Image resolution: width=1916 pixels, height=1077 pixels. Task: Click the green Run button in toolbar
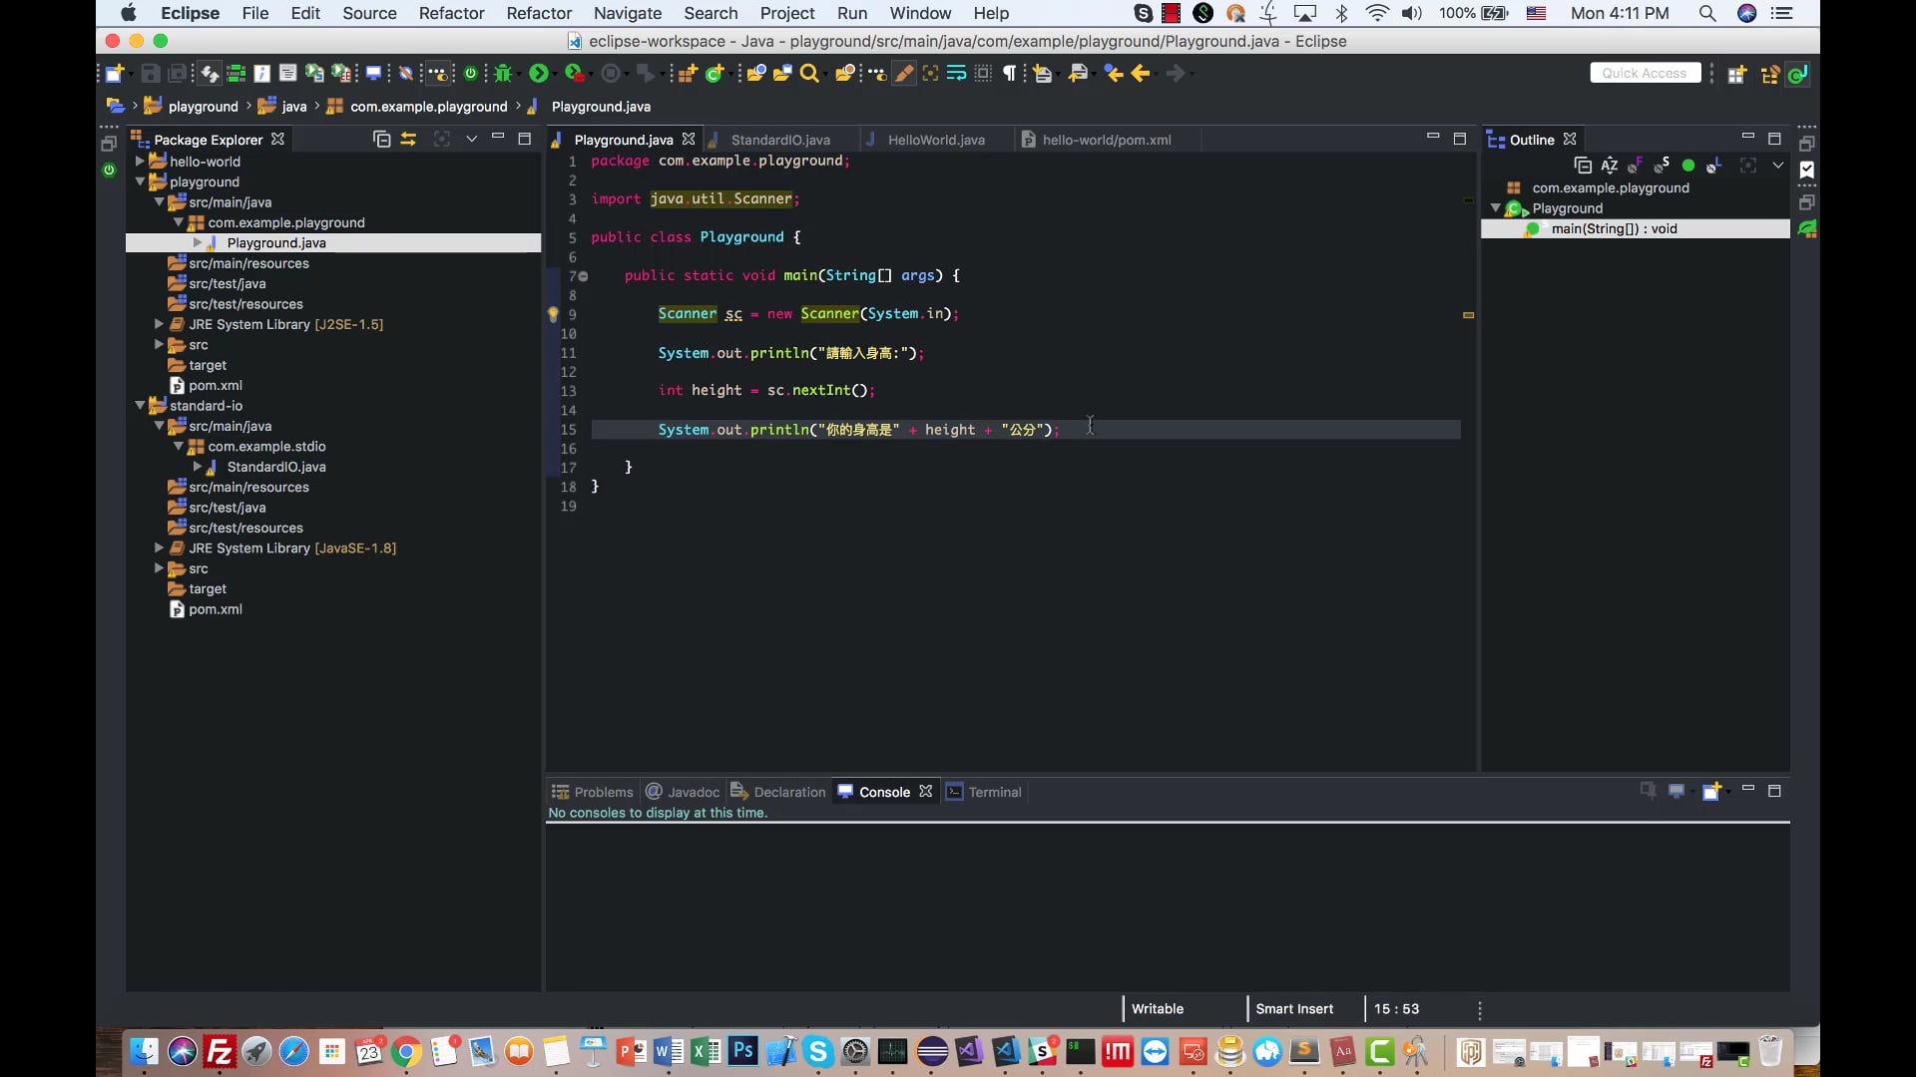coord(538,73)
